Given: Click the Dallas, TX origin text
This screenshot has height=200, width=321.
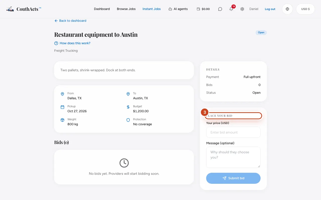Looking at the screenshot, I should 74,98.
